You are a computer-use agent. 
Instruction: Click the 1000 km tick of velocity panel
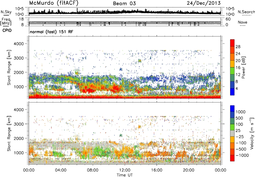click(x=18, y=153)
